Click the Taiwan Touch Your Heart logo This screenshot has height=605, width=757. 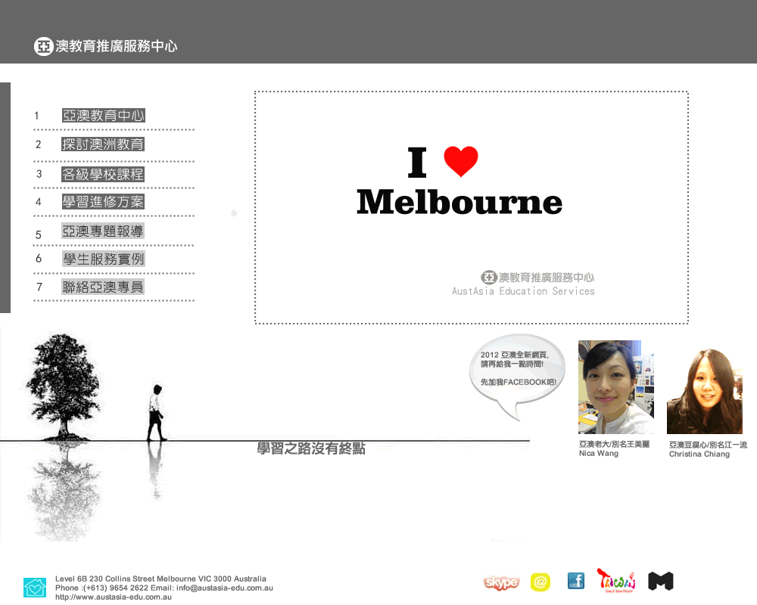pyautogui.click(x=616, y=580)
